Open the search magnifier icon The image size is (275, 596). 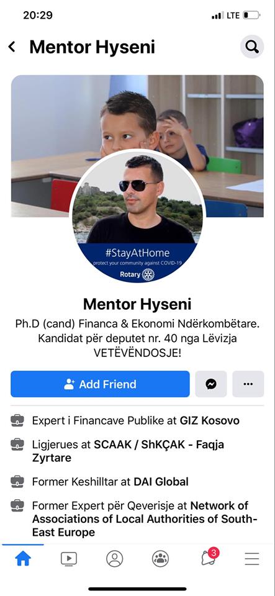pyautogui.click(x=252, y=47)
